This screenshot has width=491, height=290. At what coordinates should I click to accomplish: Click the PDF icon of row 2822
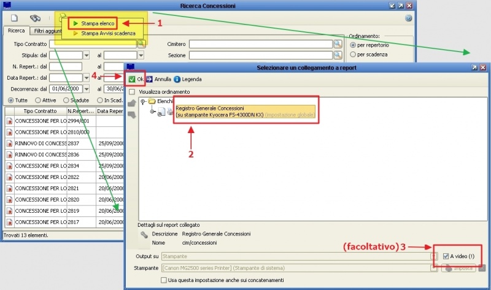9,177
